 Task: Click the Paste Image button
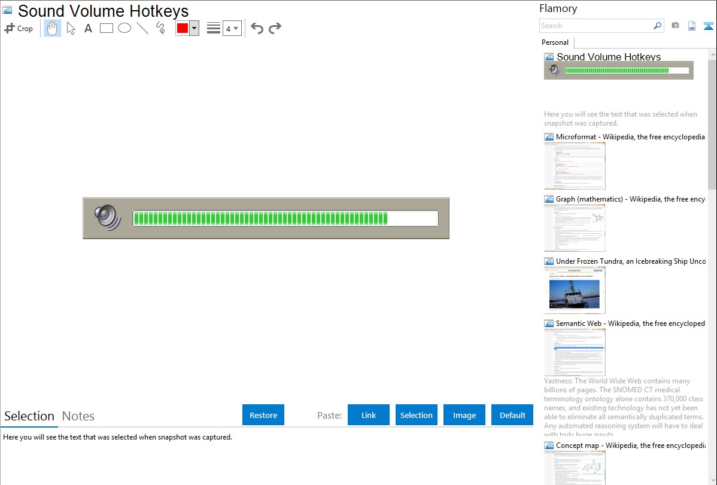click(x=464, y=415)
